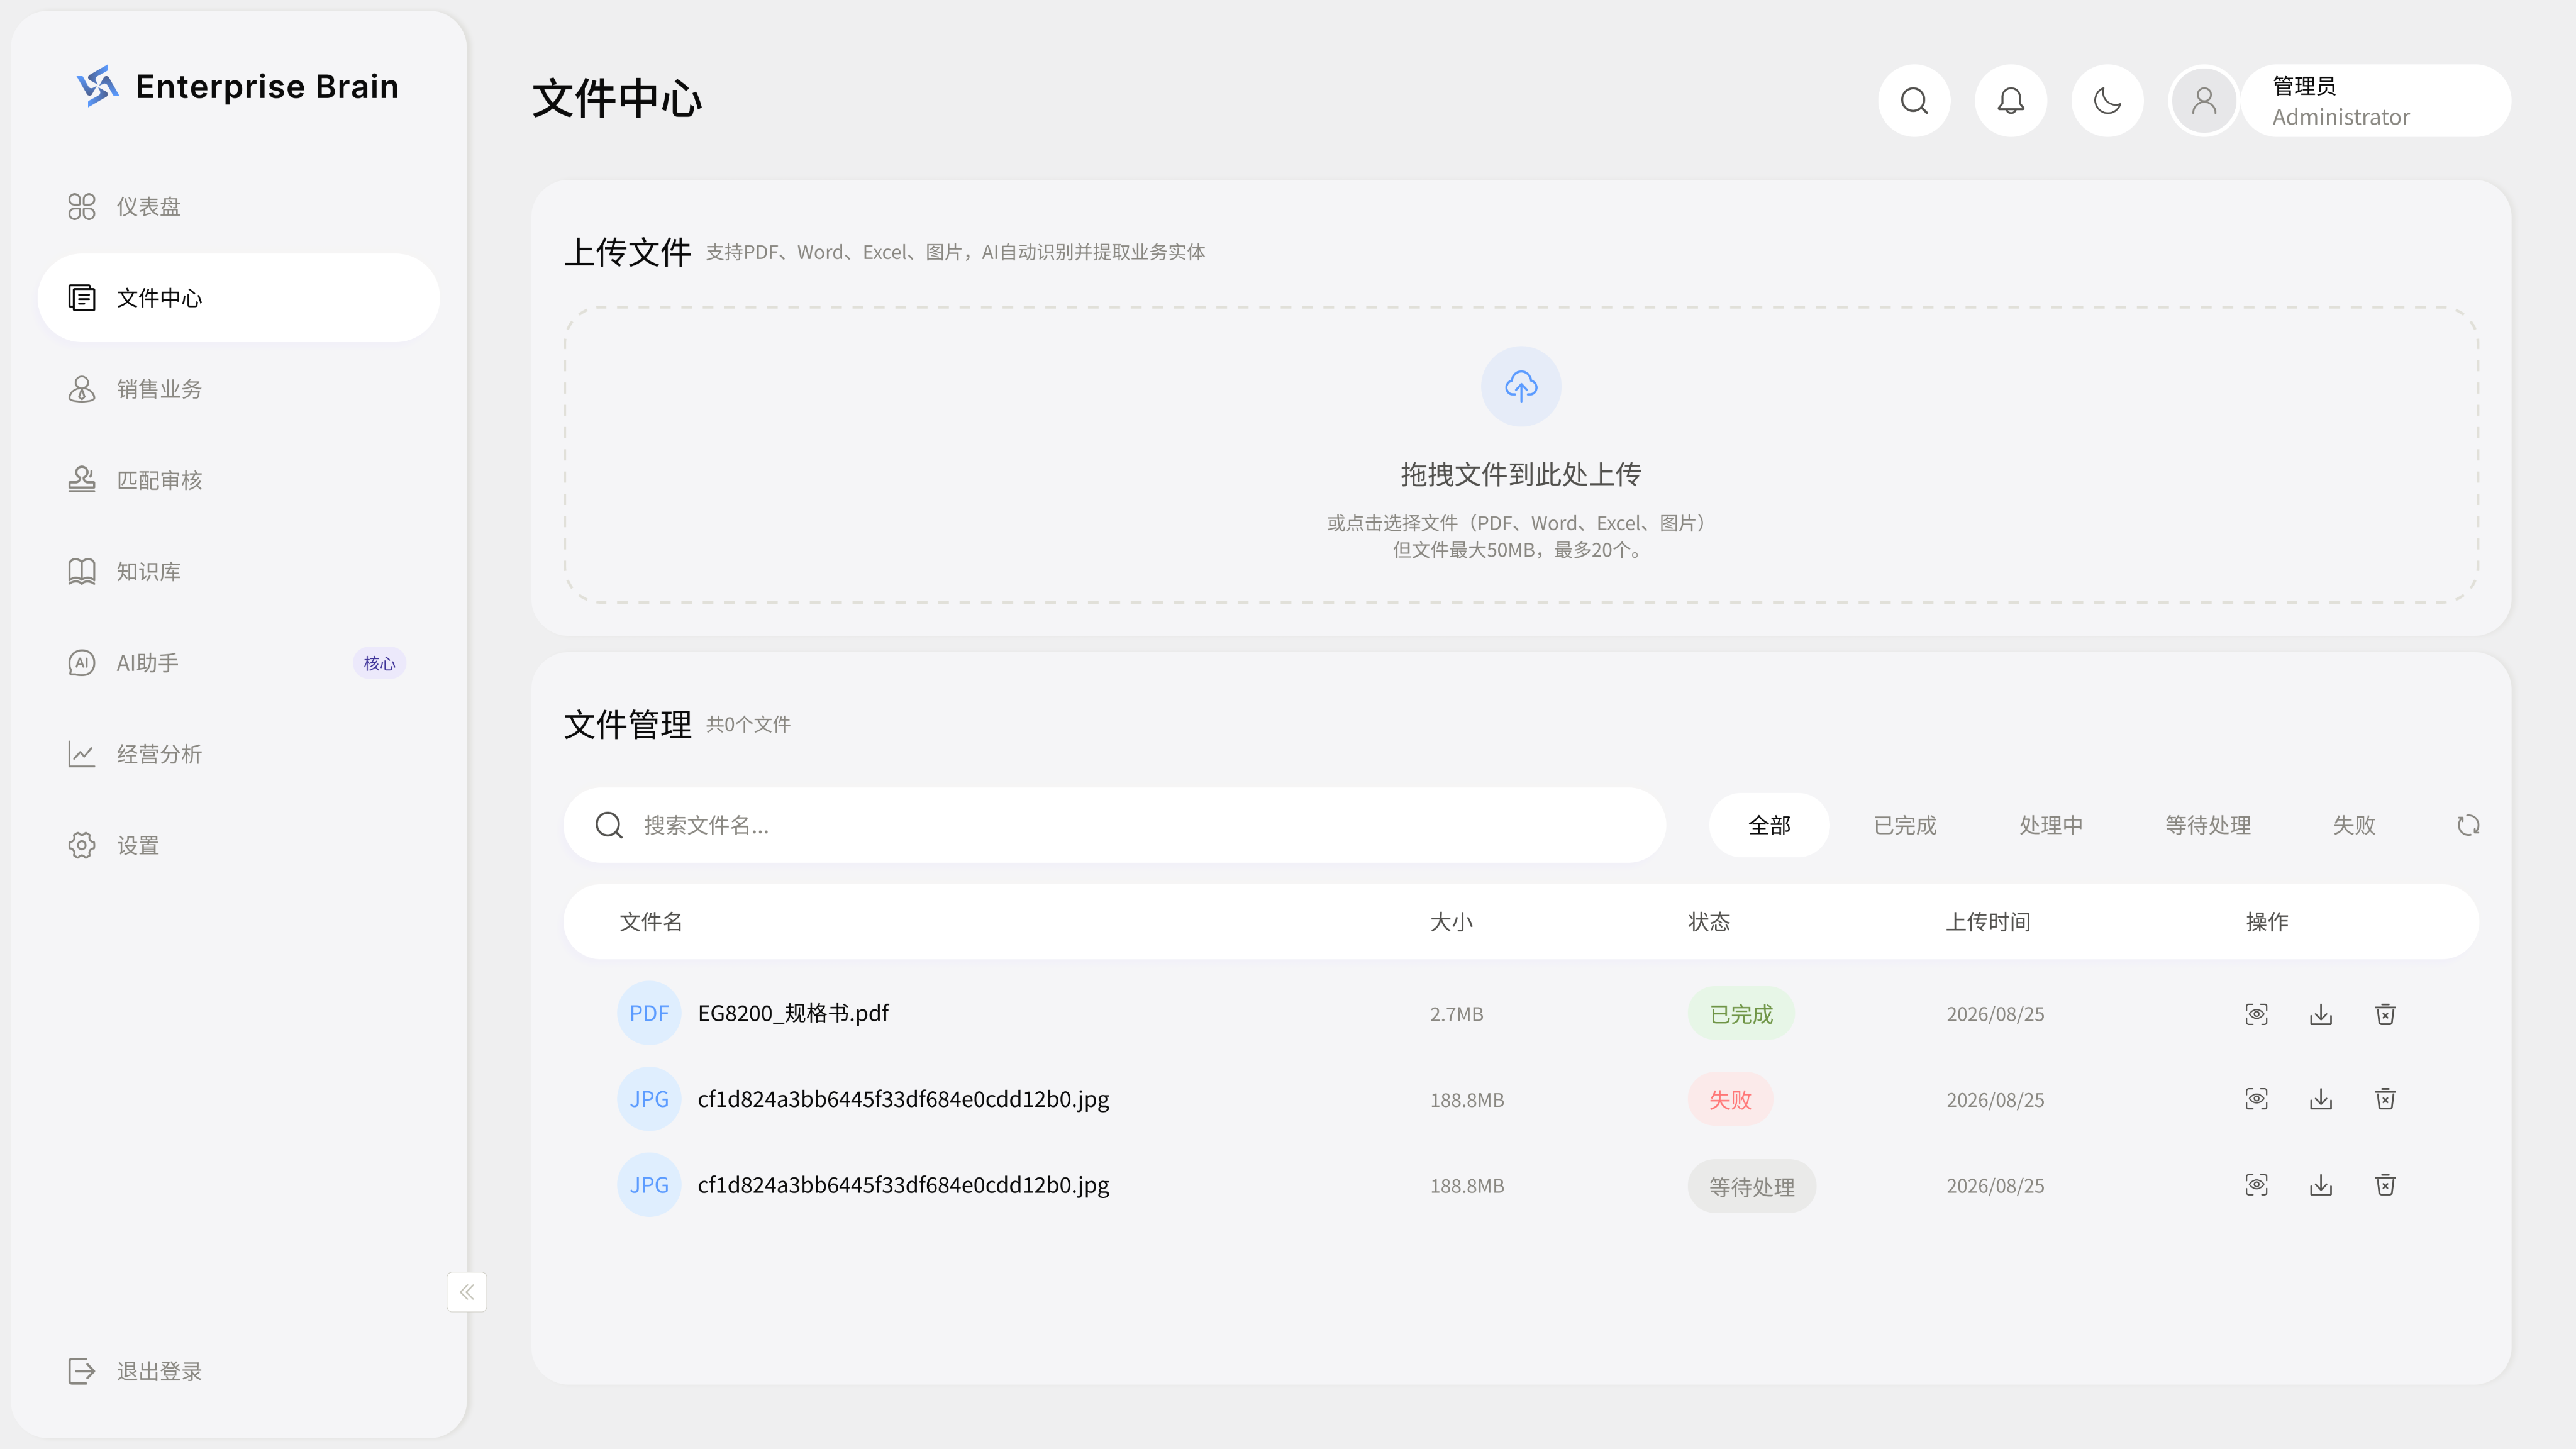Viewport: 2576px width, 1449px height.
Task: Click the cloud upload icon
Action: coord(1521,387)
